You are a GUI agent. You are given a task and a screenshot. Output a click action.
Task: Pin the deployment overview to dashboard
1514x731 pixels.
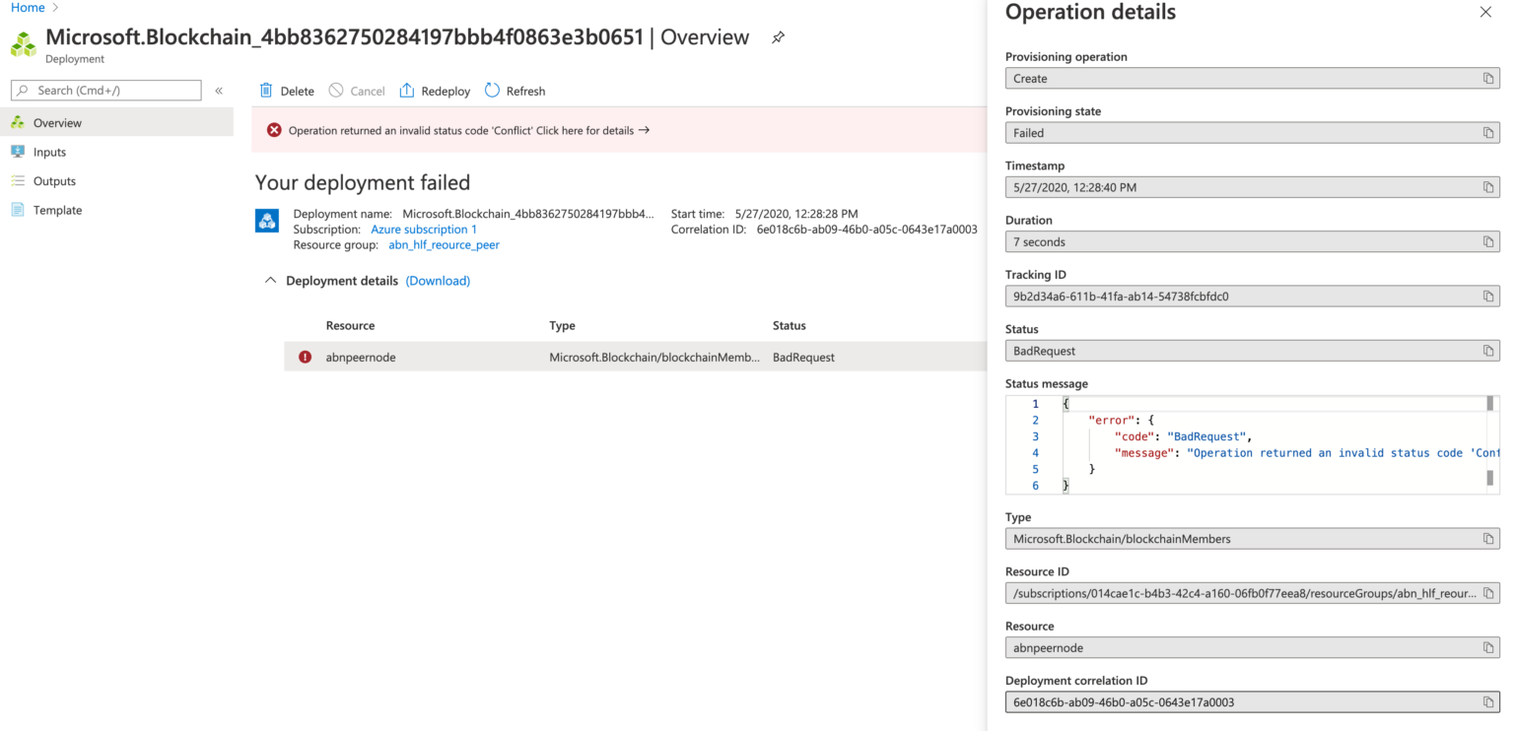coord(778,36)
